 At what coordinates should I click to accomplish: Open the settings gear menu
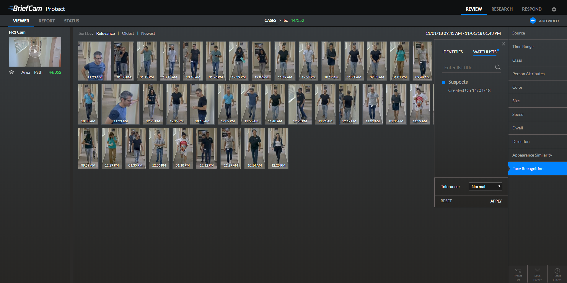(554, 9)
